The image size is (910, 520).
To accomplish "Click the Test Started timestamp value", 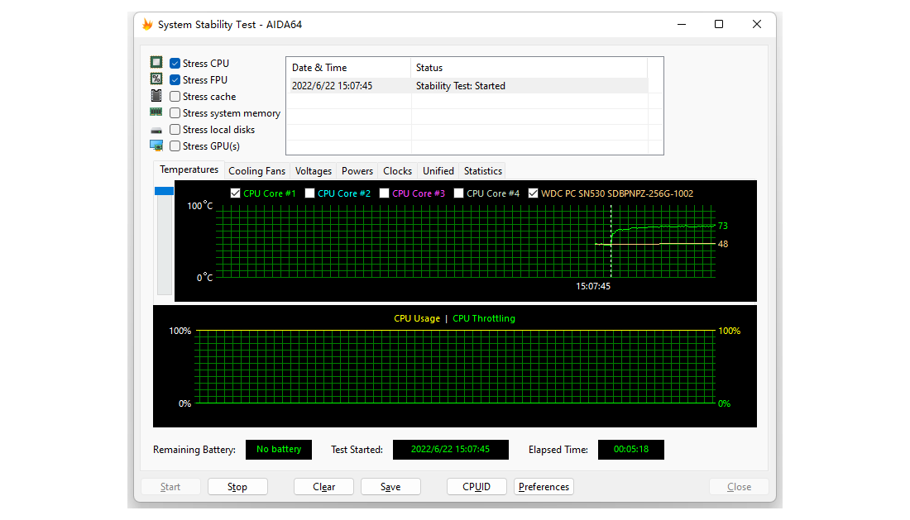I will click(450, 449).
